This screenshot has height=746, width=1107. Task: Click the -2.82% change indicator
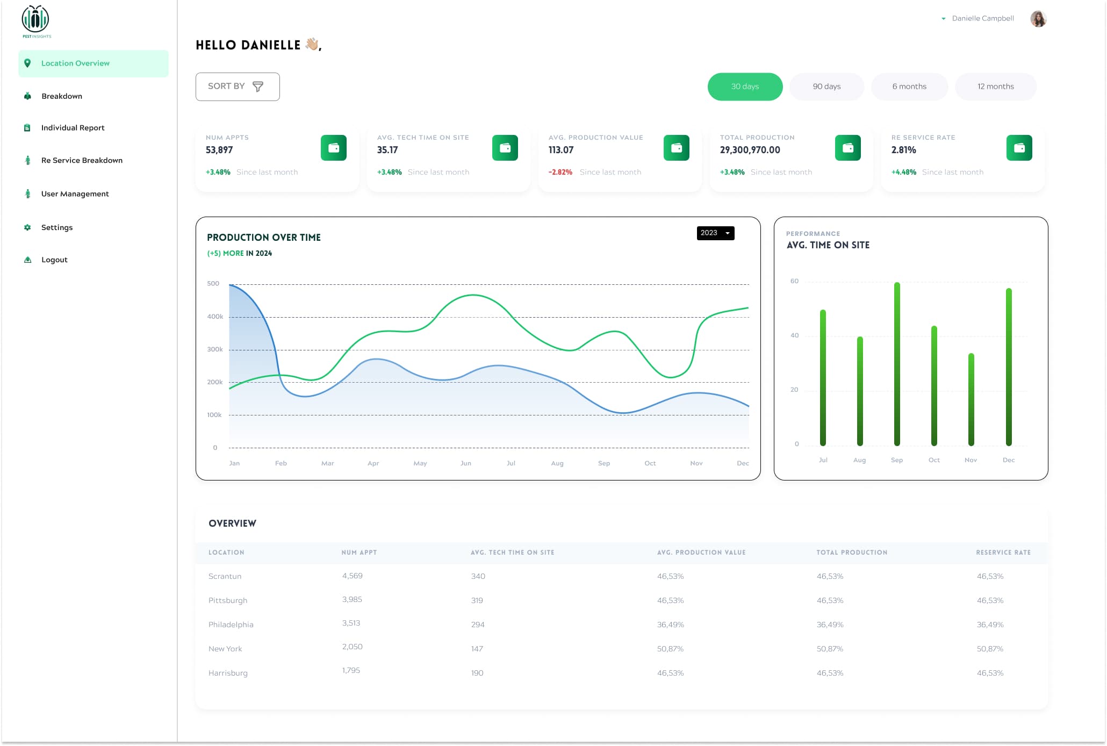(560, 172)
